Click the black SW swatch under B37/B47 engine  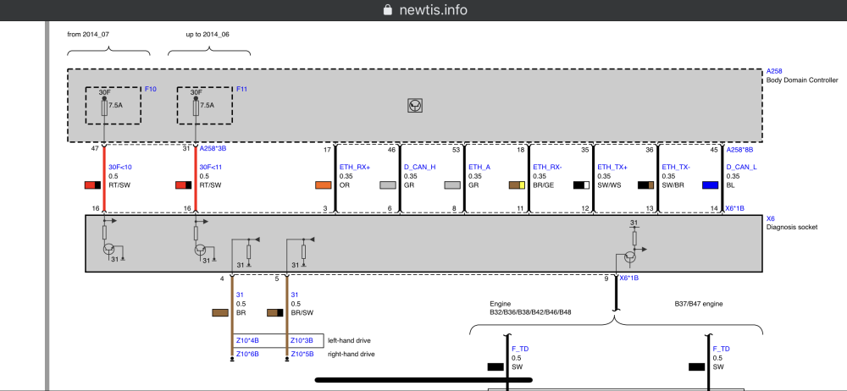pos(697,367)
